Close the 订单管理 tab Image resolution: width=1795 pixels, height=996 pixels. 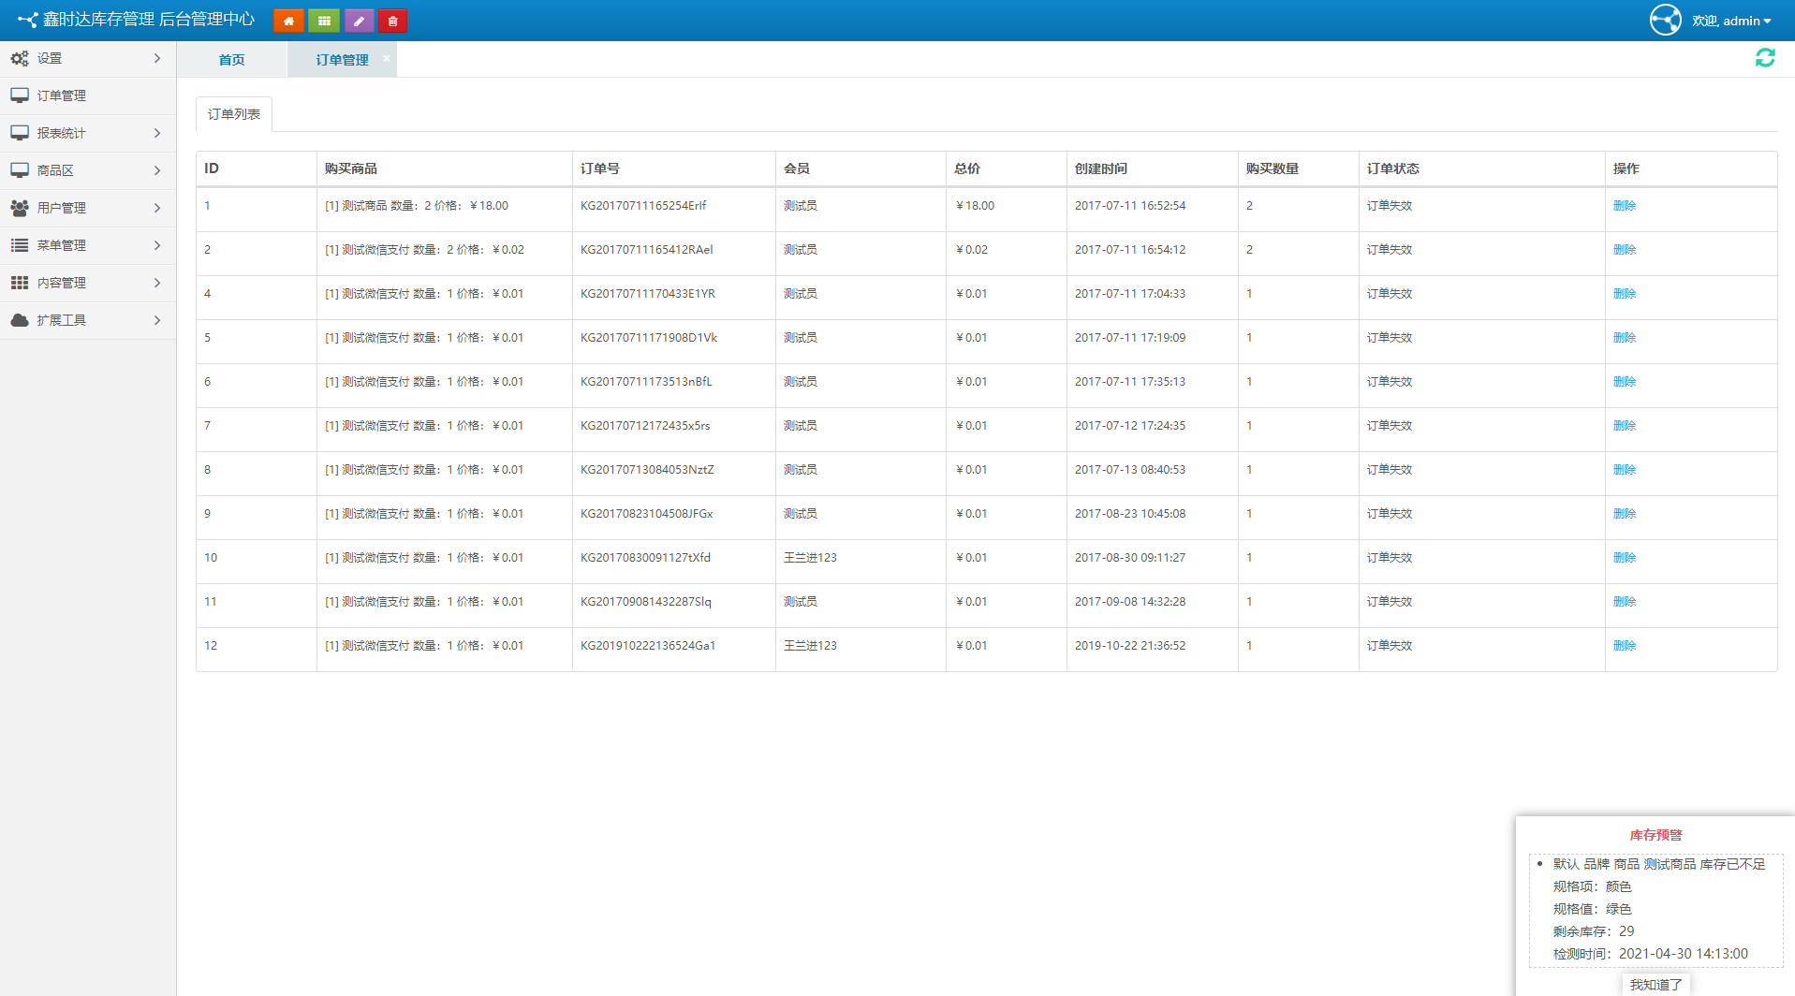pyautogui.click(x=386, y=58)
